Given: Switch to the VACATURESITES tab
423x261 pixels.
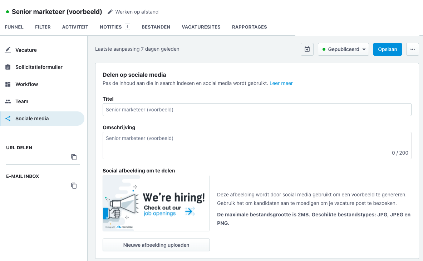Looking at the screenshot, I should (201, 27).
